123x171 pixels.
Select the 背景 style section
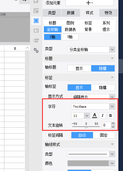[x=88, y=29]
